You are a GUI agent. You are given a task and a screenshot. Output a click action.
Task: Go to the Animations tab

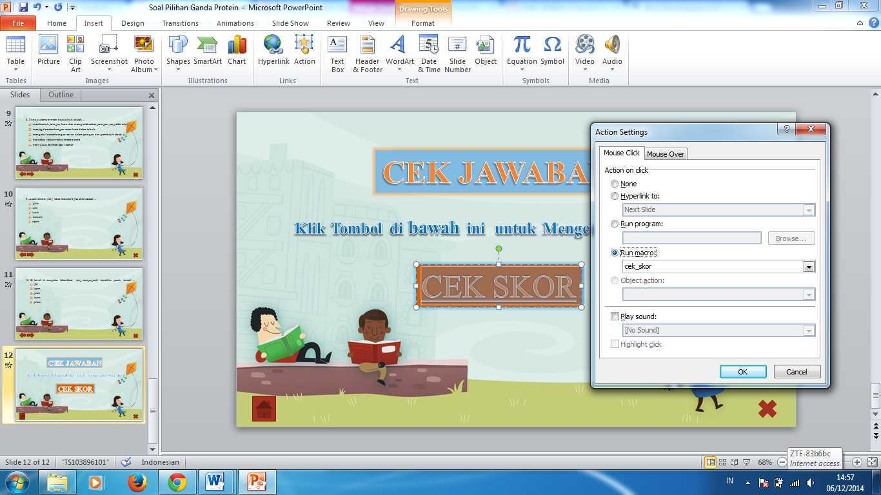coord(235,23)
